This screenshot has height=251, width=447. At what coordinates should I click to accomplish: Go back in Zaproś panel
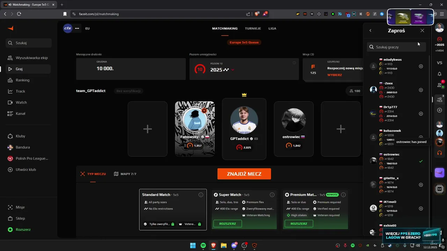click(371, 31)
